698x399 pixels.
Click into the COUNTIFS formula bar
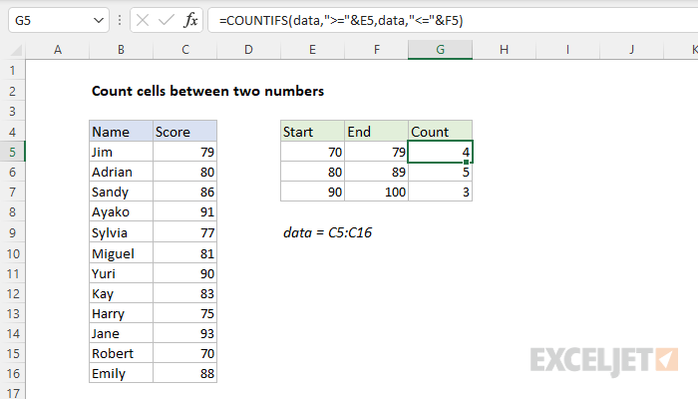[453, 21]
